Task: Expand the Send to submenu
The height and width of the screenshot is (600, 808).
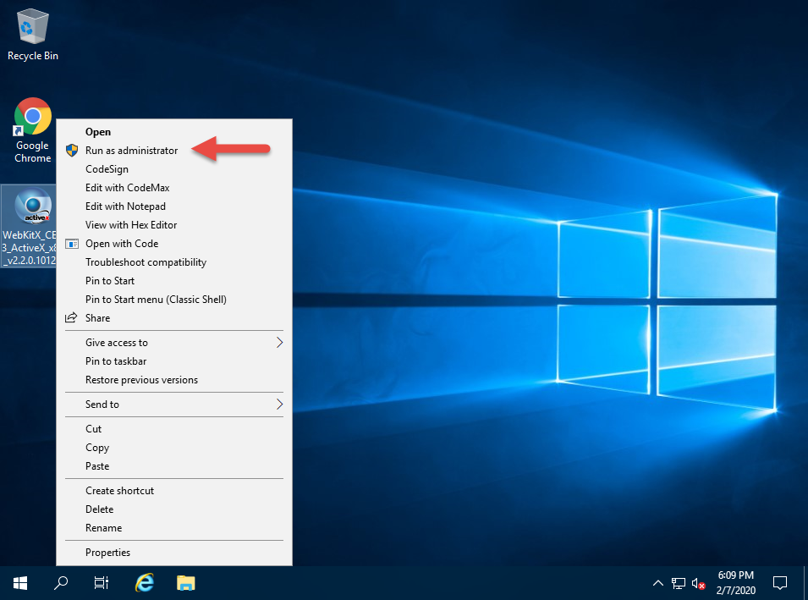Action: point(104,404)
